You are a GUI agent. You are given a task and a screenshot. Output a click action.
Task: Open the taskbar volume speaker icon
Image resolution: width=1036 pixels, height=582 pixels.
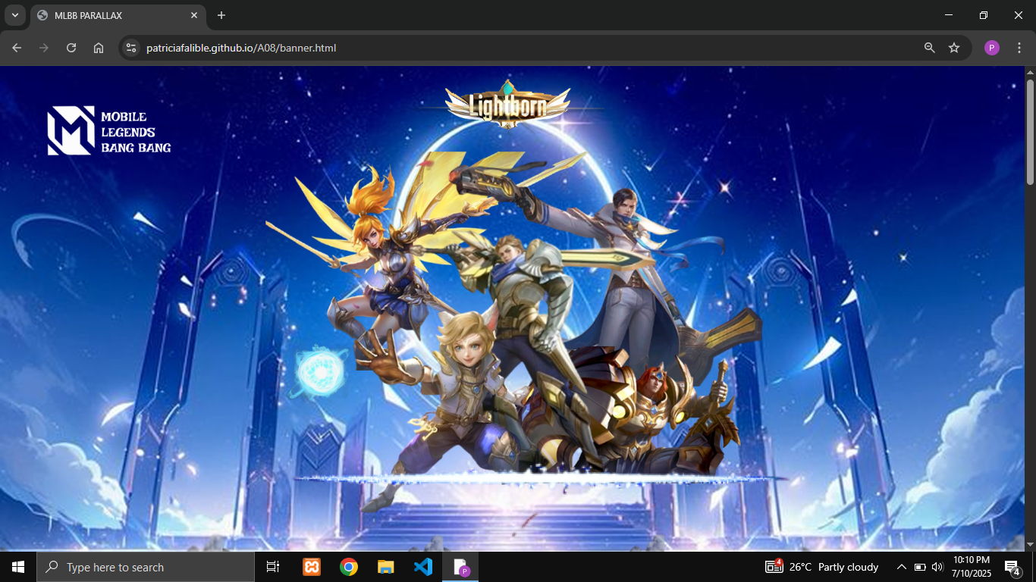tap(937, 567)
